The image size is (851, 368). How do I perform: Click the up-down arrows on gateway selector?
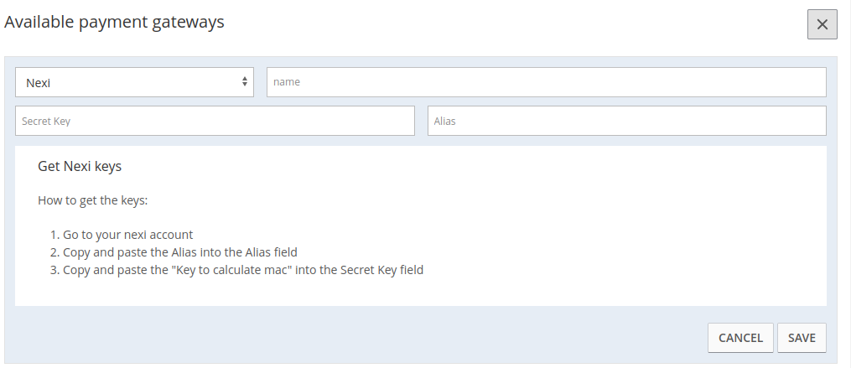click(244, 82)
